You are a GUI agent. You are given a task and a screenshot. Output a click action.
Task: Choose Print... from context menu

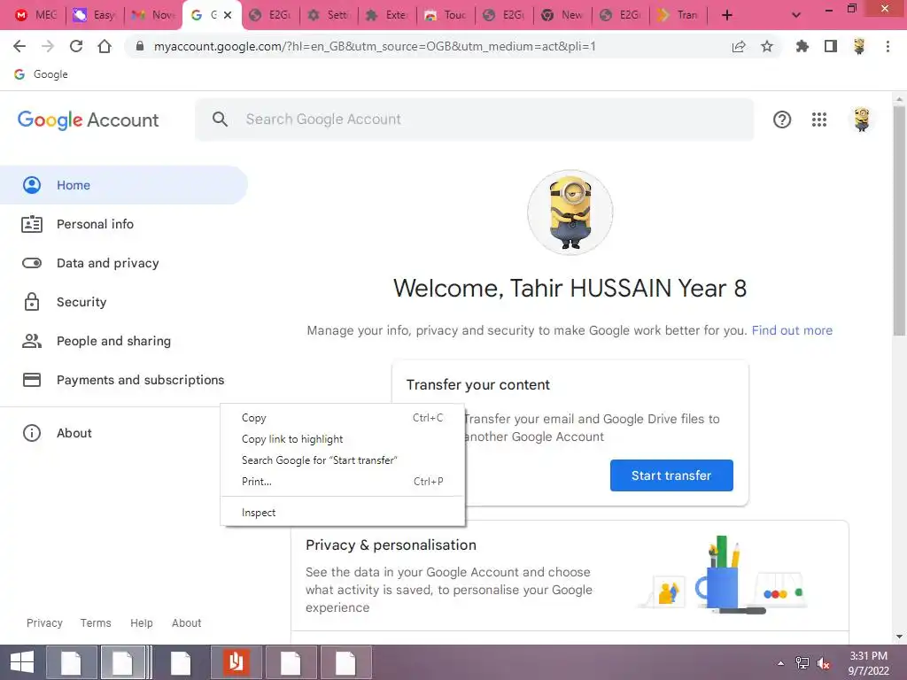point(343,481)
